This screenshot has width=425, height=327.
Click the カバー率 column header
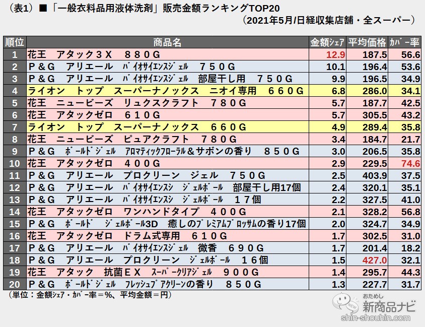(x=405, y=42)
